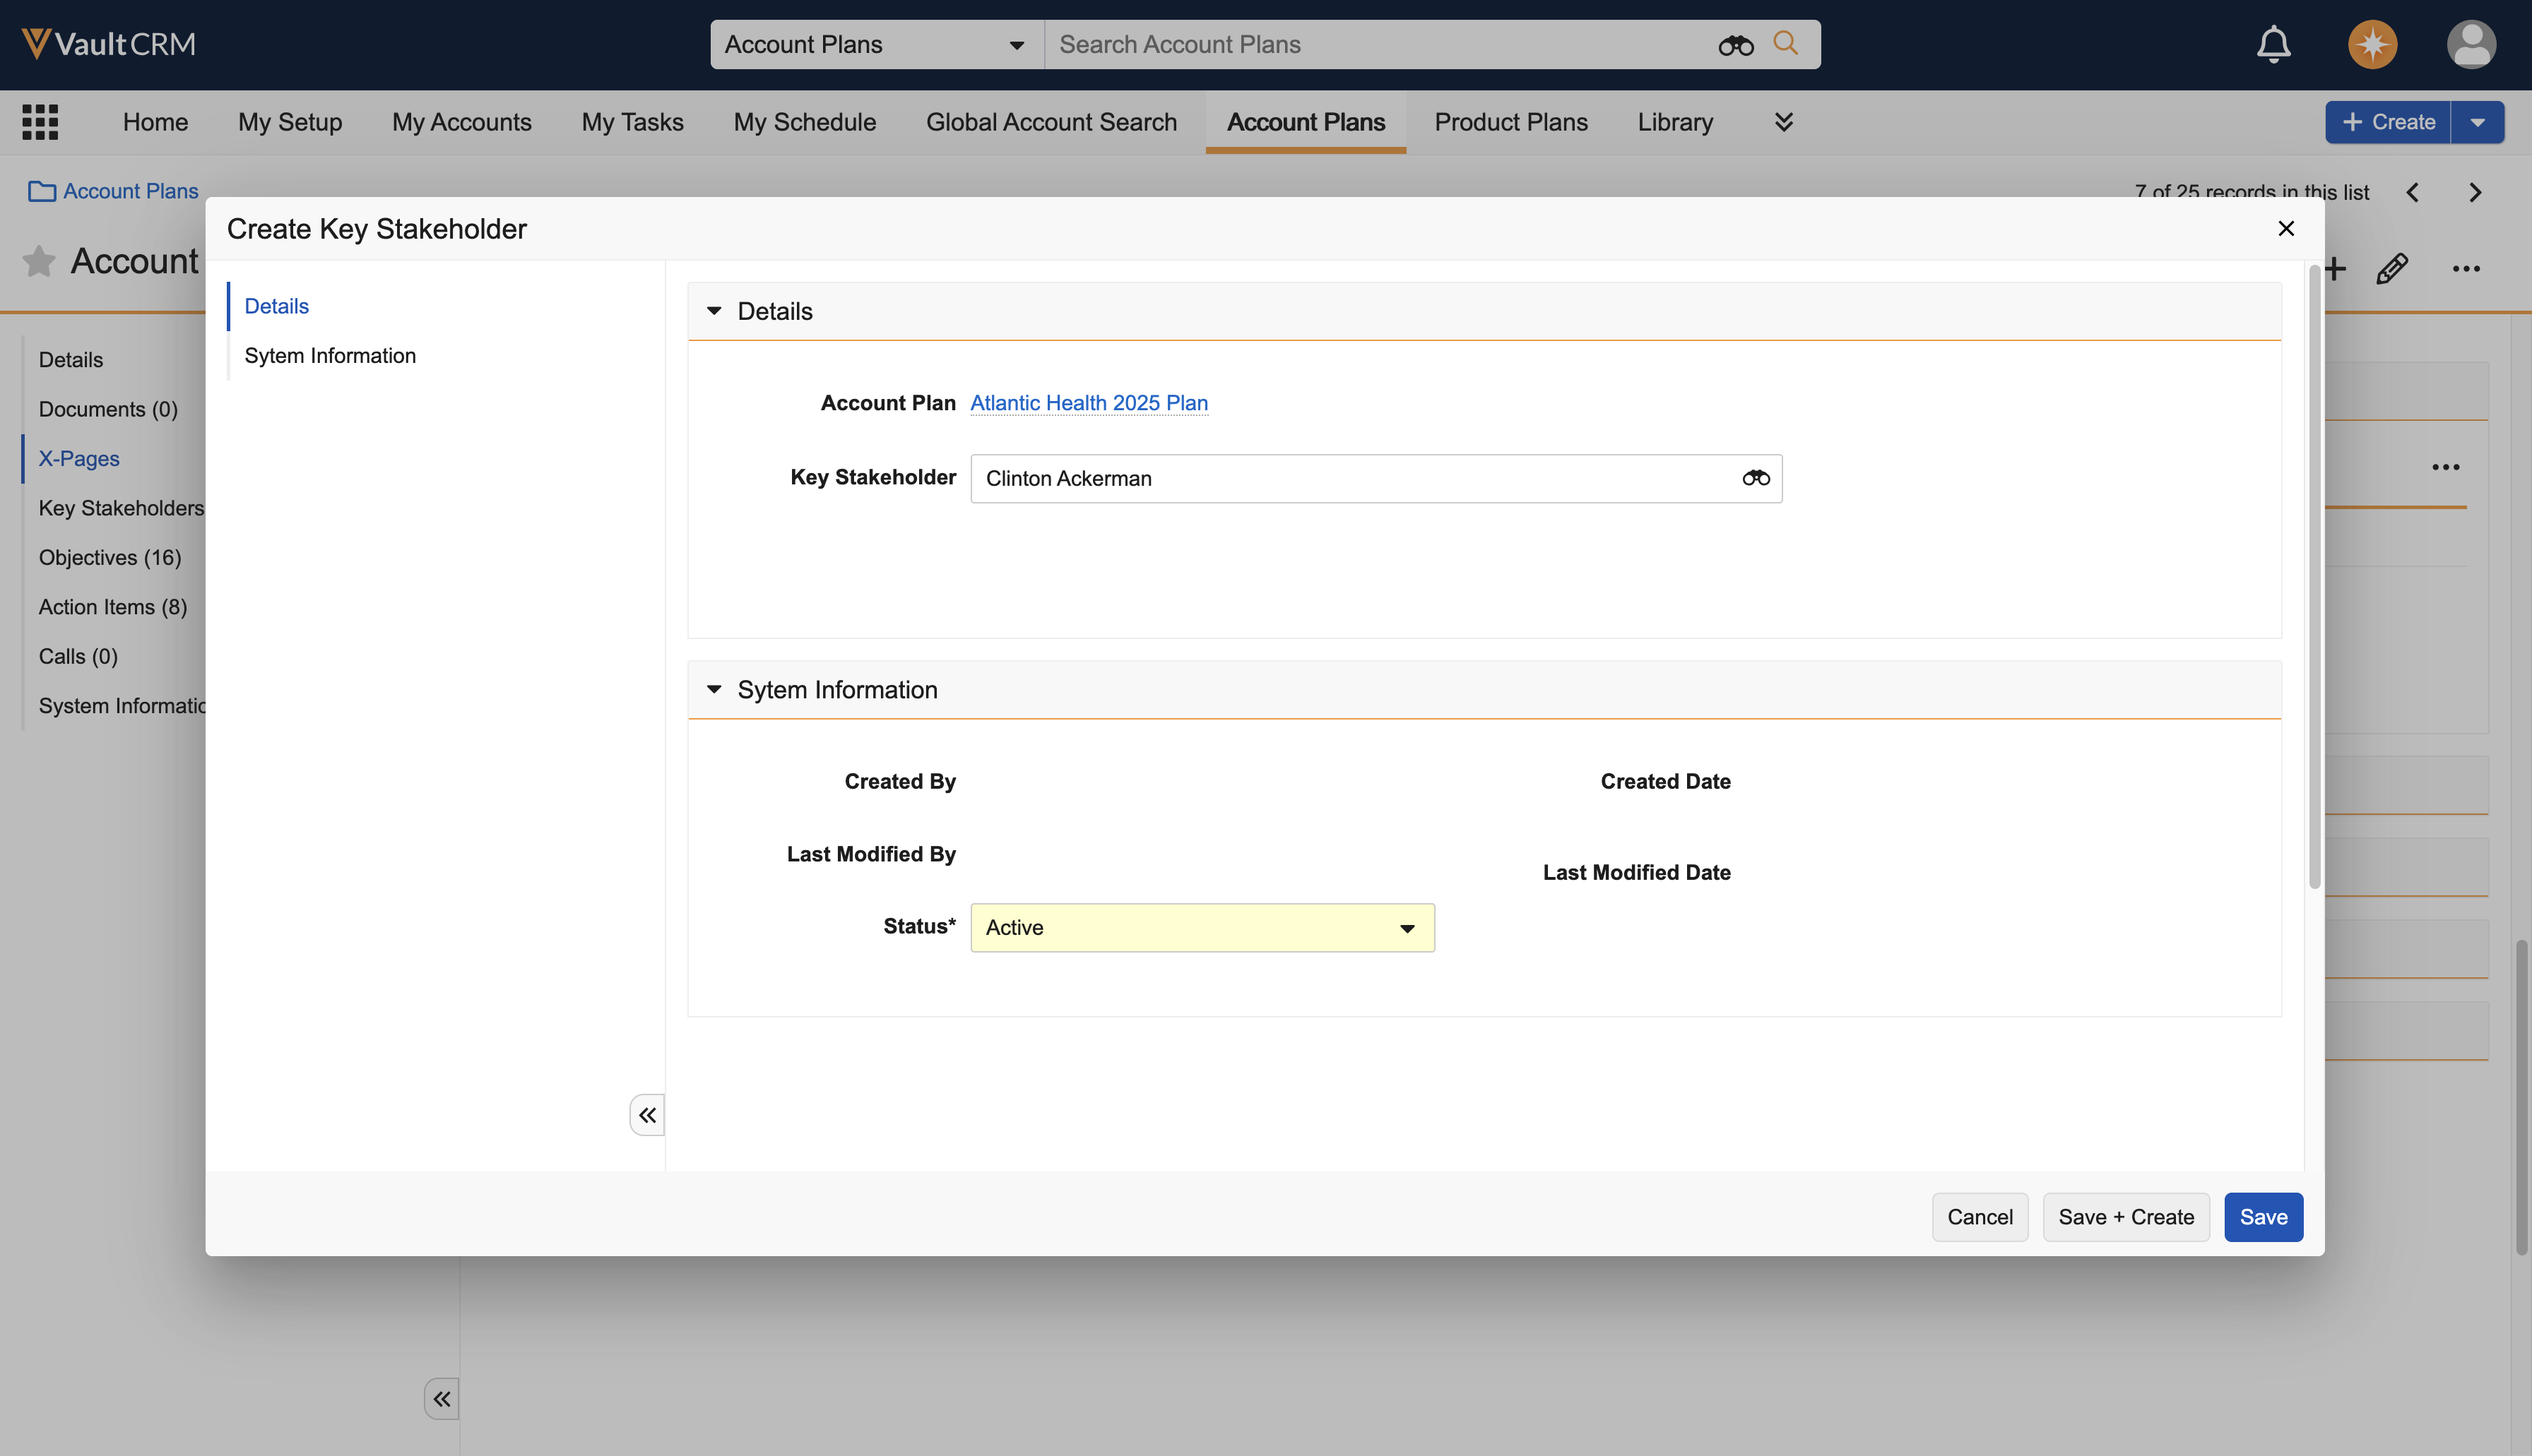Open the app launcher grid icon

(40, 122)
